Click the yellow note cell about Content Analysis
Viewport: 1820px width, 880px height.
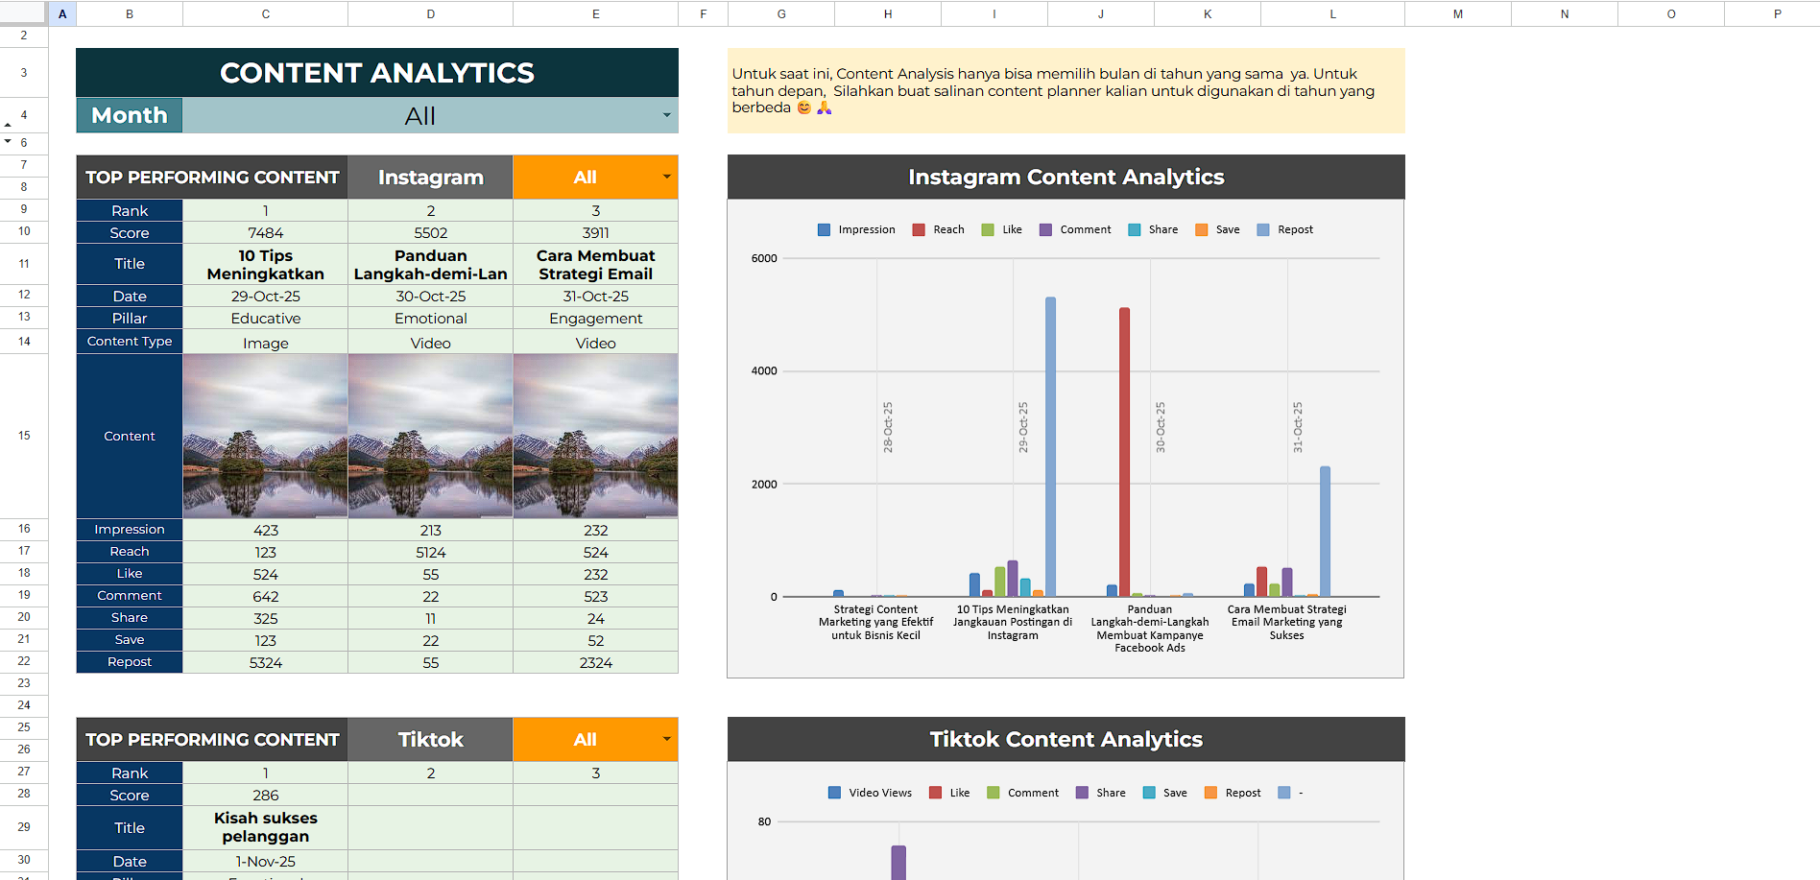pos(1066,91)
